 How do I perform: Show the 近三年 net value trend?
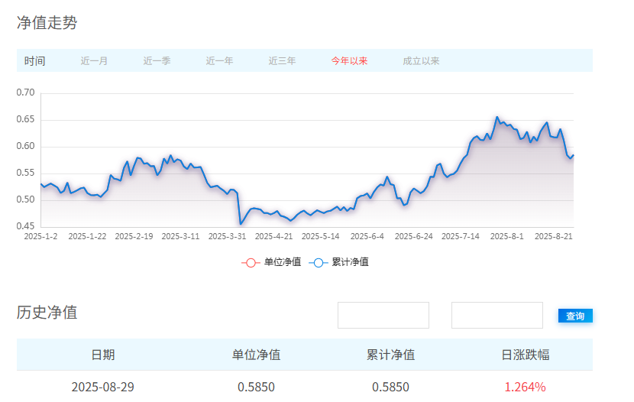282,61
